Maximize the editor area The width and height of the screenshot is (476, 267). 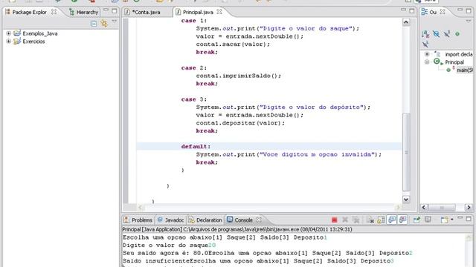coord(412,11)
